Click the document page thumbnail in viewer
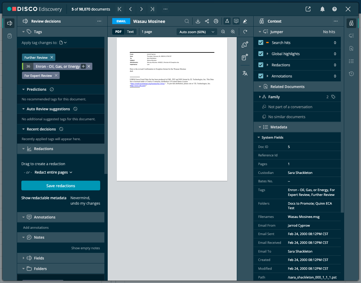Screen dimensions: 361x283 click(x=172, y=109)
